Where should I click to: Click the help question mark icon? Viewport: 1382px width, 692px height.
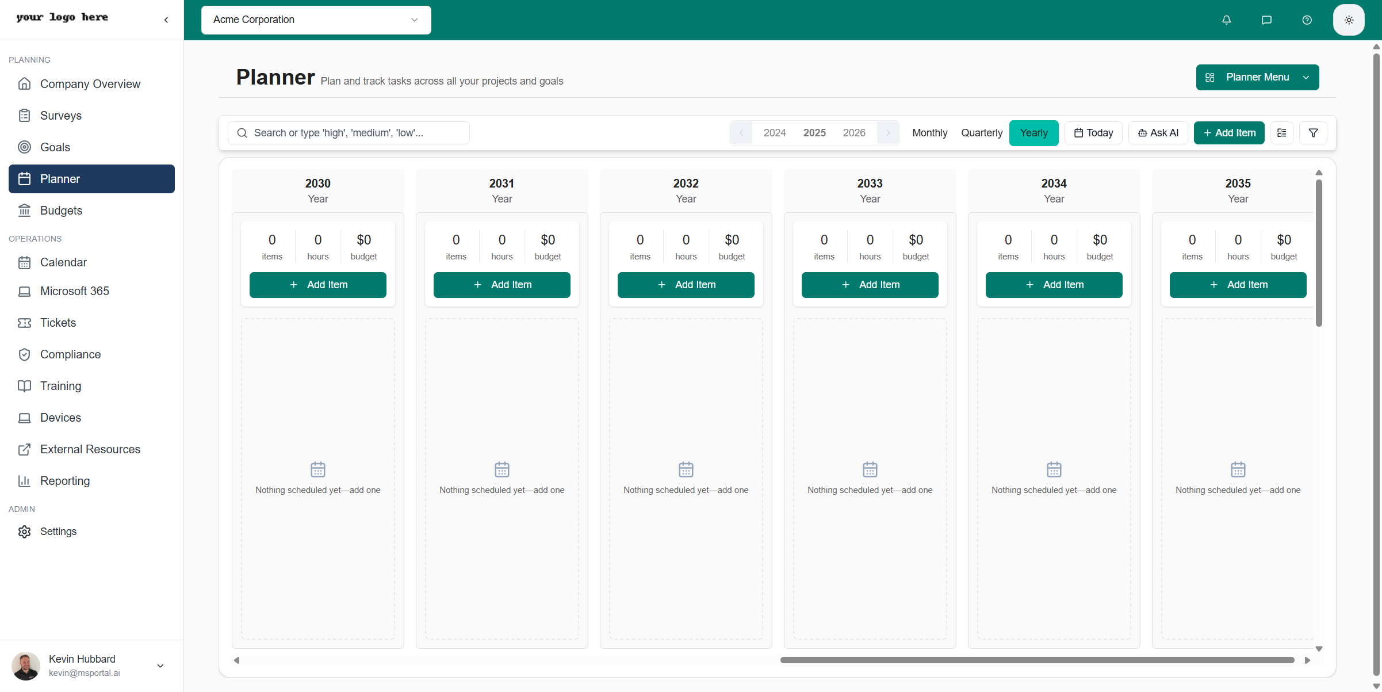point(1307,20)
